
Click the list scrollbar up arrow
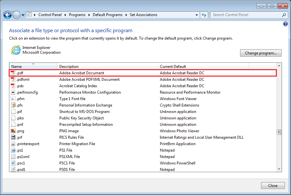click(x=279, y=66)
